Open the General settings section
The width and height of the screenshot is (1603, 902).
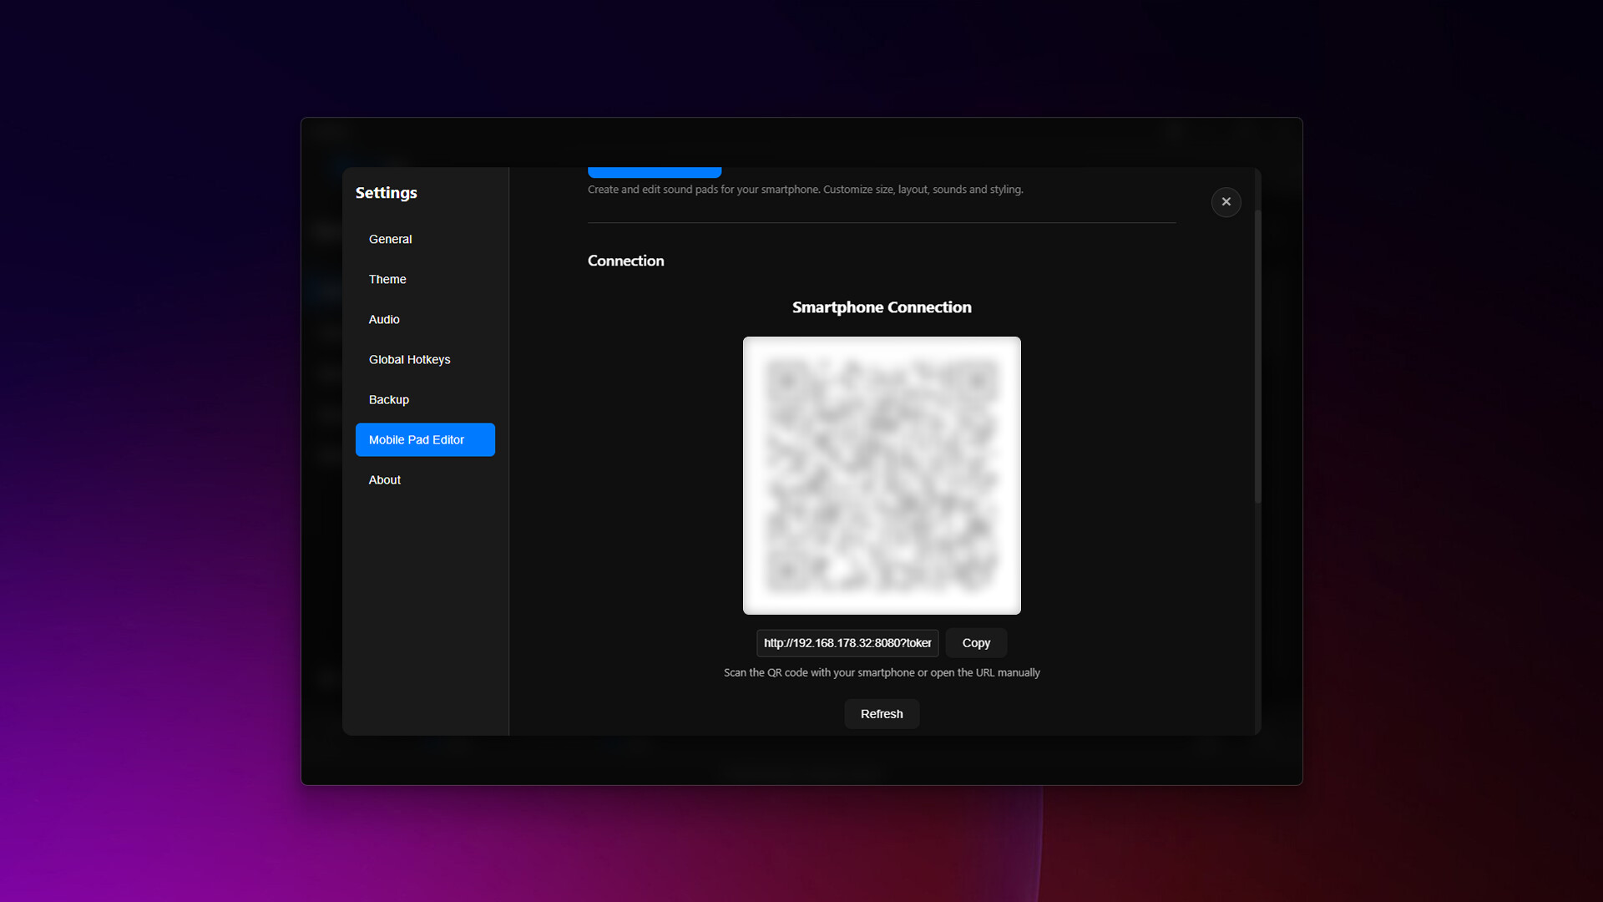tap(391, 239)
